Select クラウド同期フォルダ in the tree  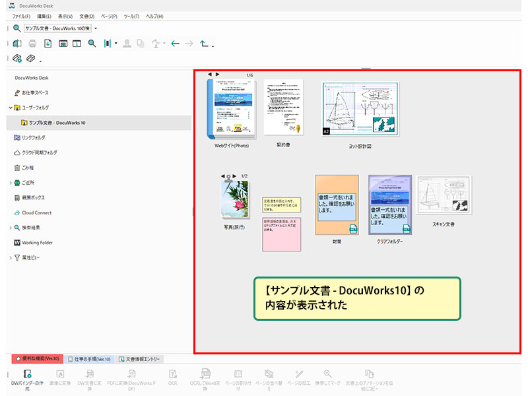point(39,153)
